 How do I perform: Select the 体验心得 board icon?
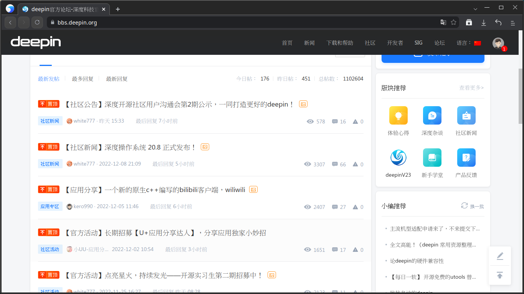(398, 115)
